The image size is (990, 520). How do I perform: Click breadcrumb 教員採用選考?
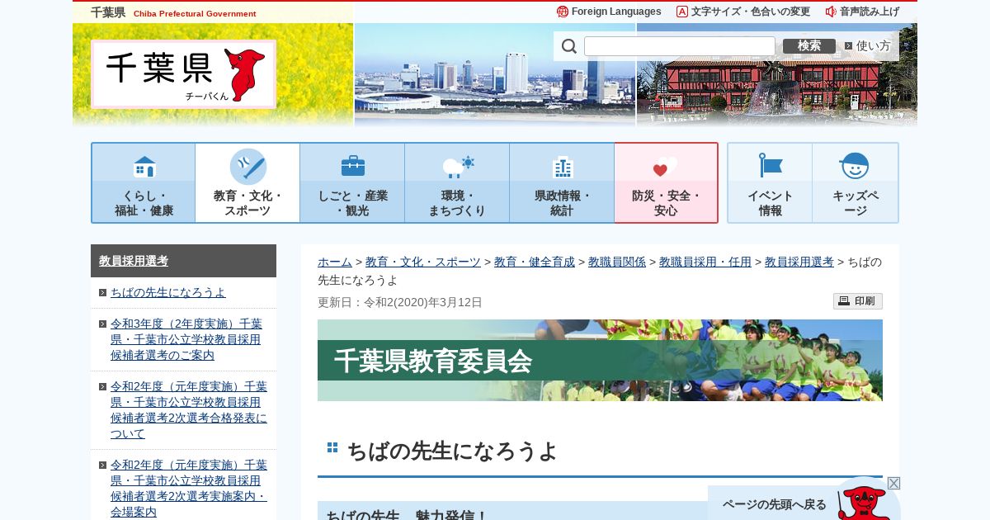click(x=799, y=262)
